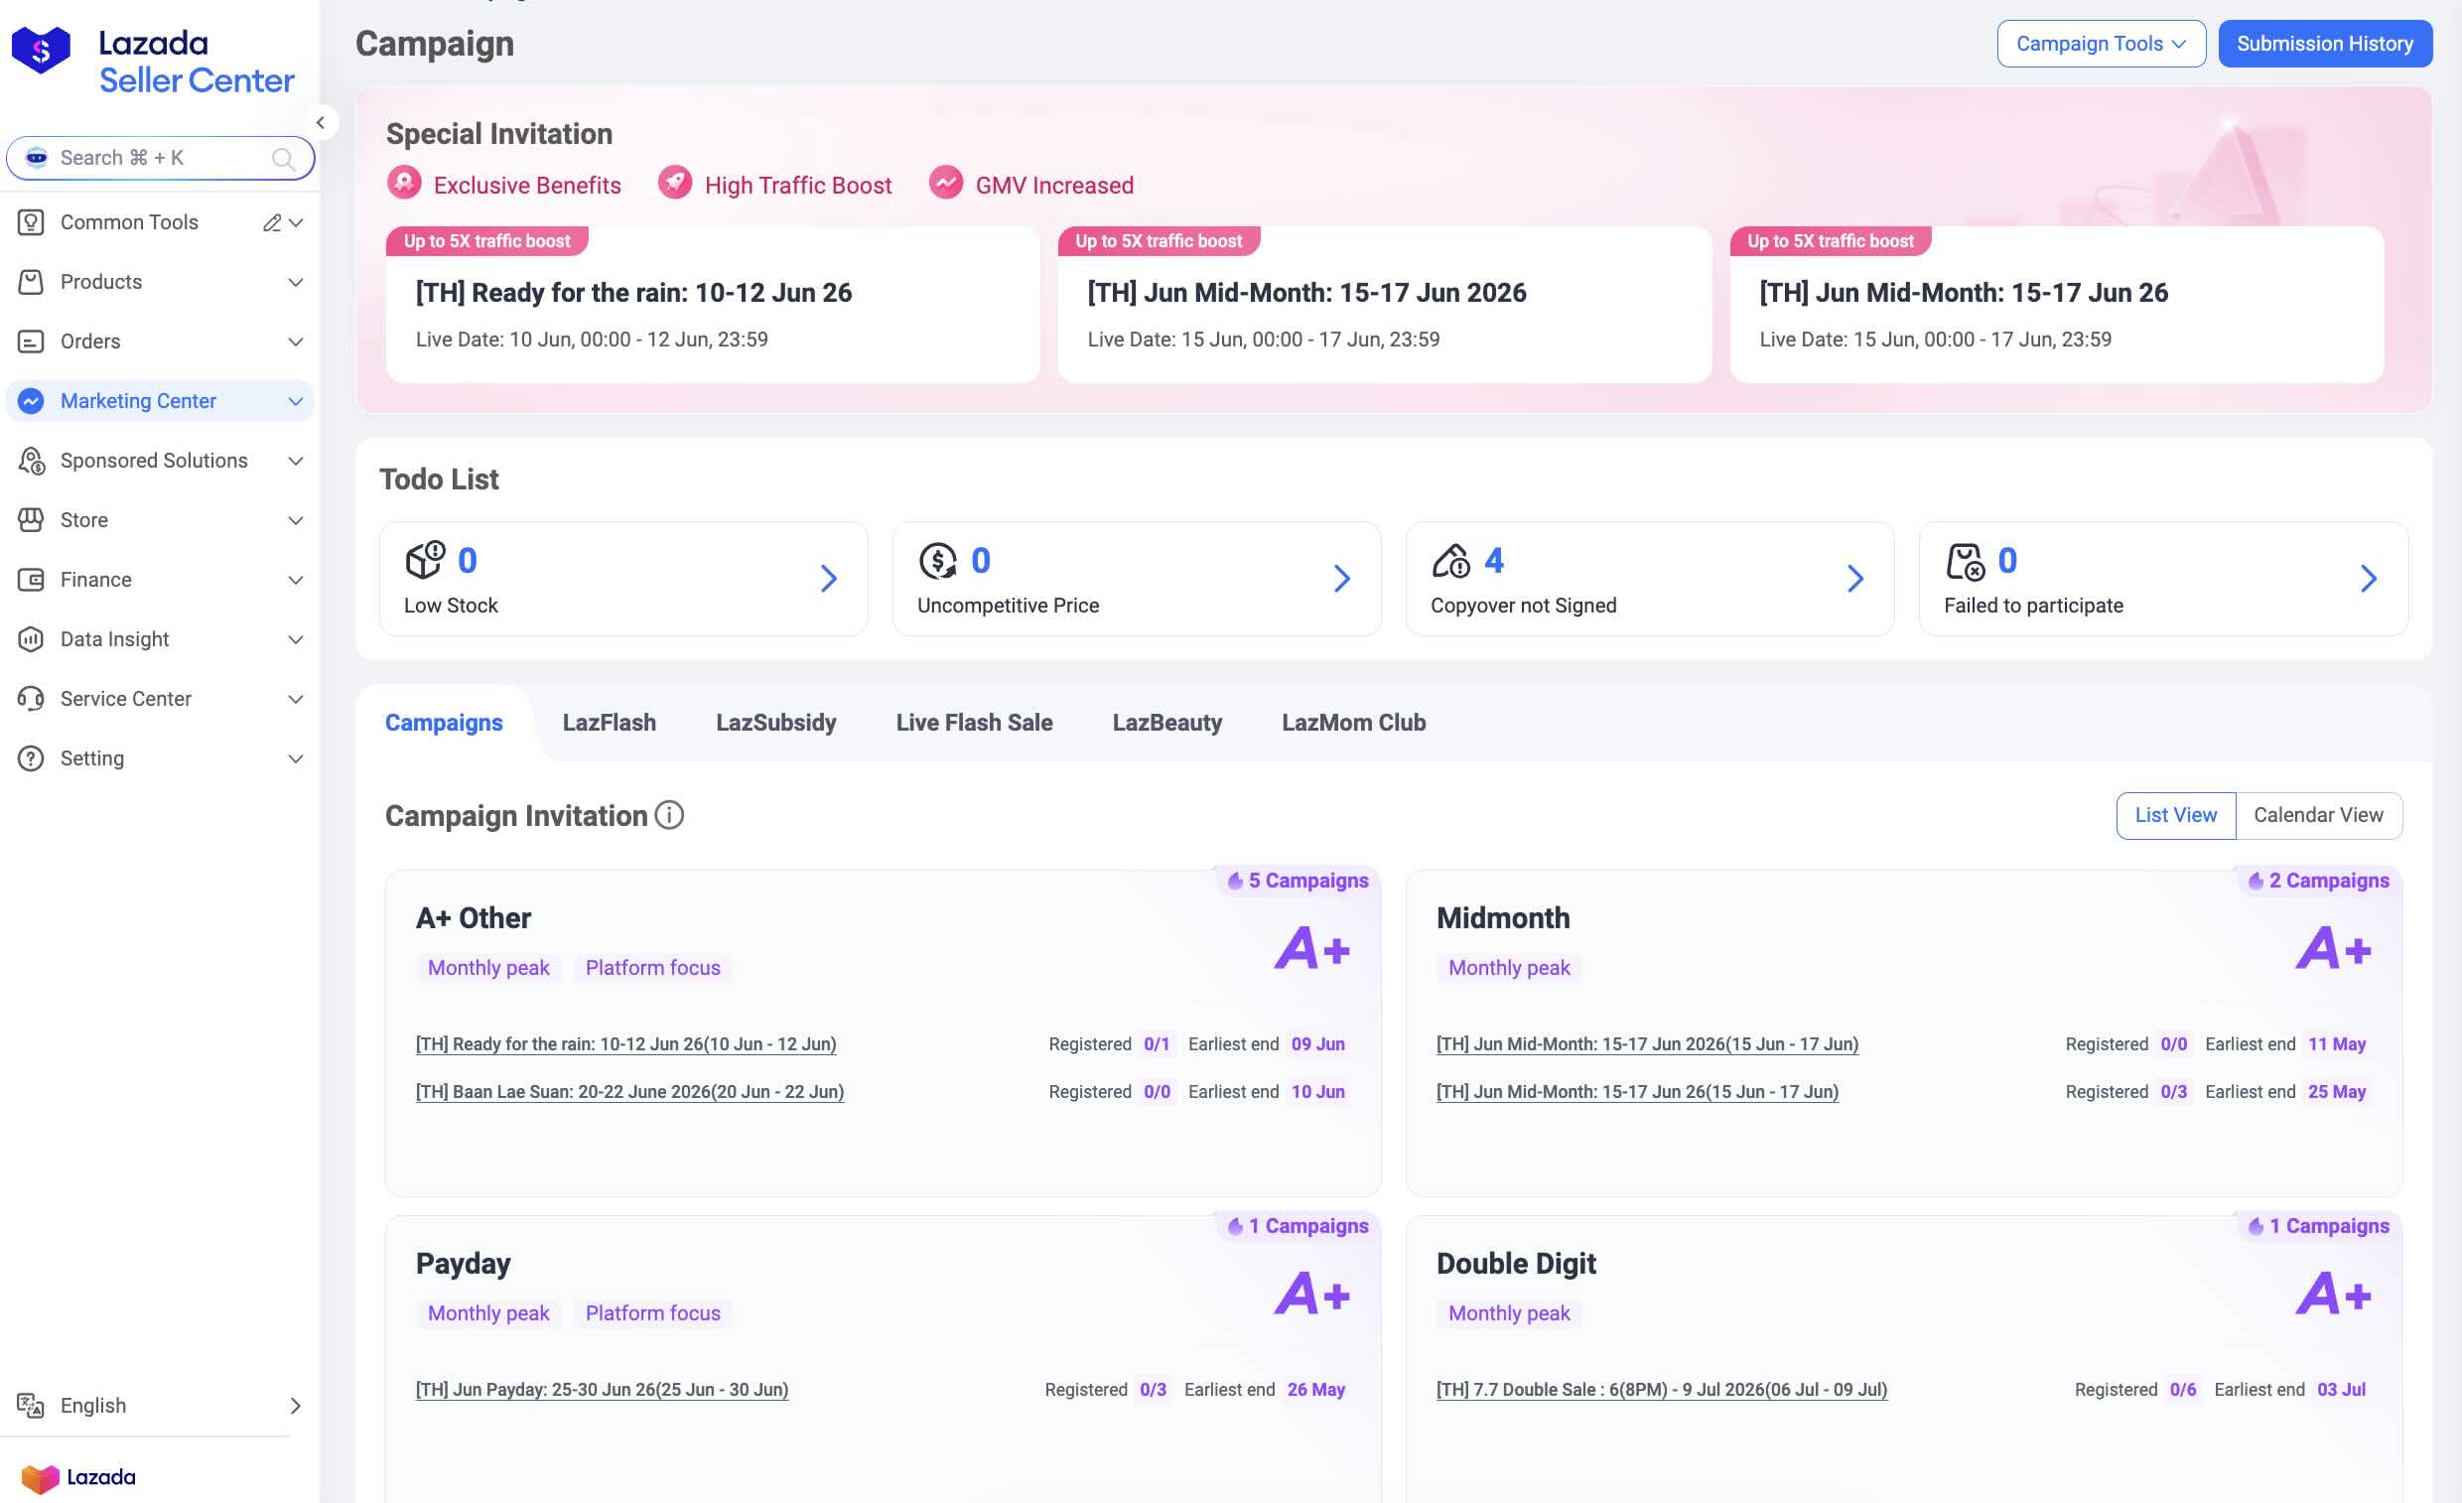Click the Store sidebar icon
The width and height of the screenshot is (2462, 1503).
tap(31, 519)
